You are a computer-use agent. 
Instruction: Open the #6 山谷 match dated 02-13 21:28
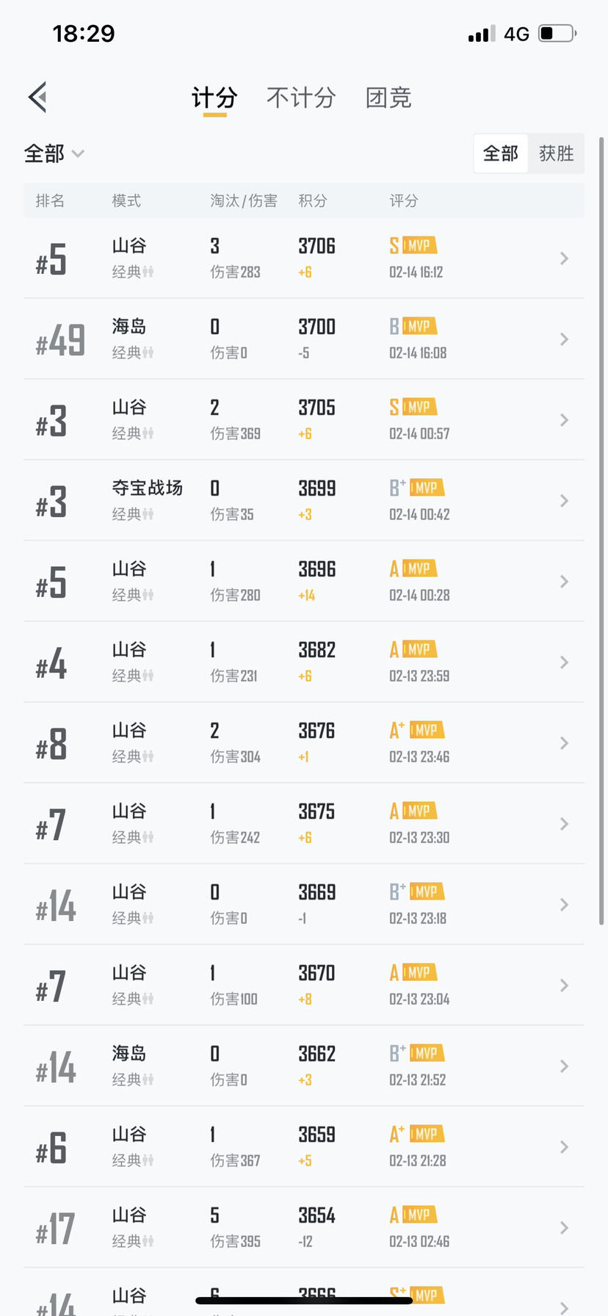pos(304,1146)
